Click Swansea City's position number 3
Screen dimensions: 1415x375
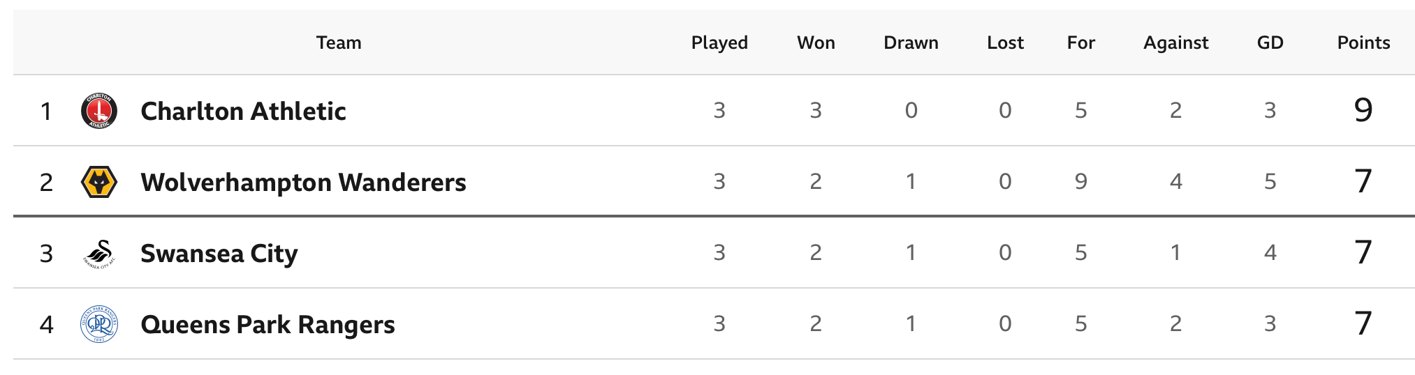(x=46, y=254)
